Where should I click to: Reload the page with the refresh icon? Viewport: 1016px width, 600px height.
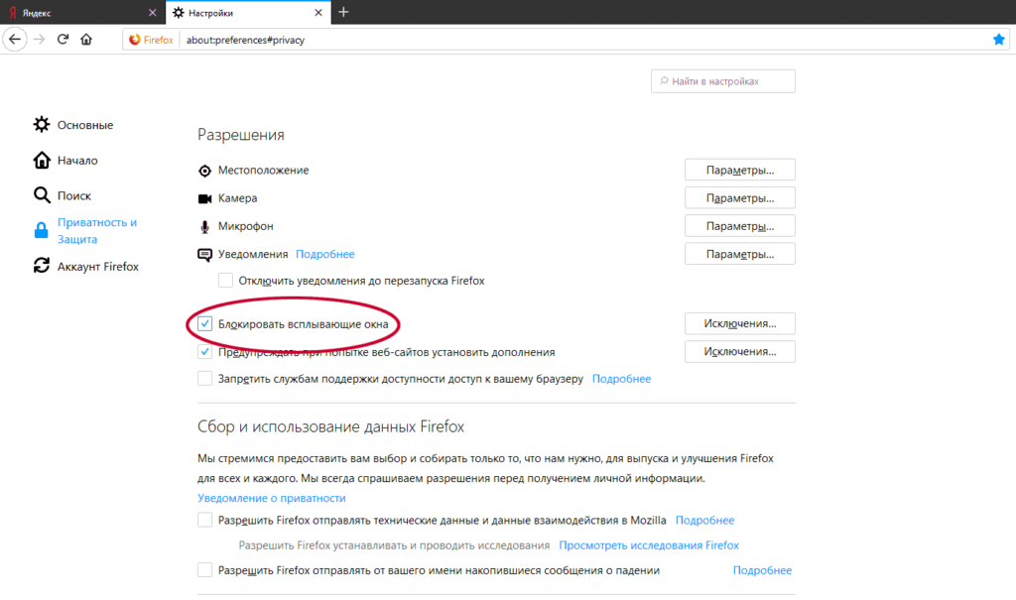pyautogui.click(x=63, y=40)
